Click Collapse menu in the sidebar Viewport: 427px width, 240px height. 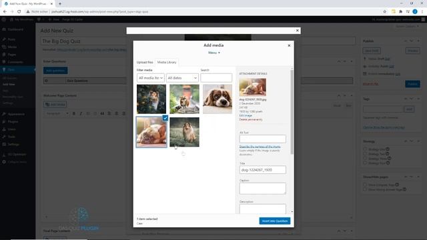(17, 162)
